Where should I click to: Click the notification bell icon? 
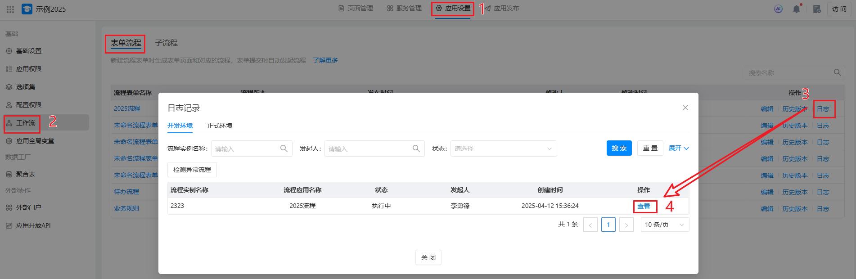click(x=796, y=9)
